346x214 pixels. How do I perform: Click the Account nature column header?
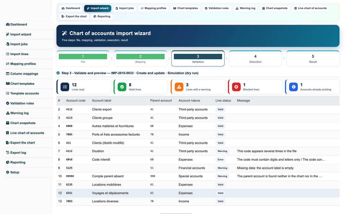(189, 101)
